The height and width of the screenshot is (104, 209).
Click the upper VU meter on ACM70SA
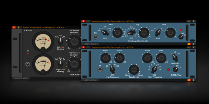(x=43, y=42)
